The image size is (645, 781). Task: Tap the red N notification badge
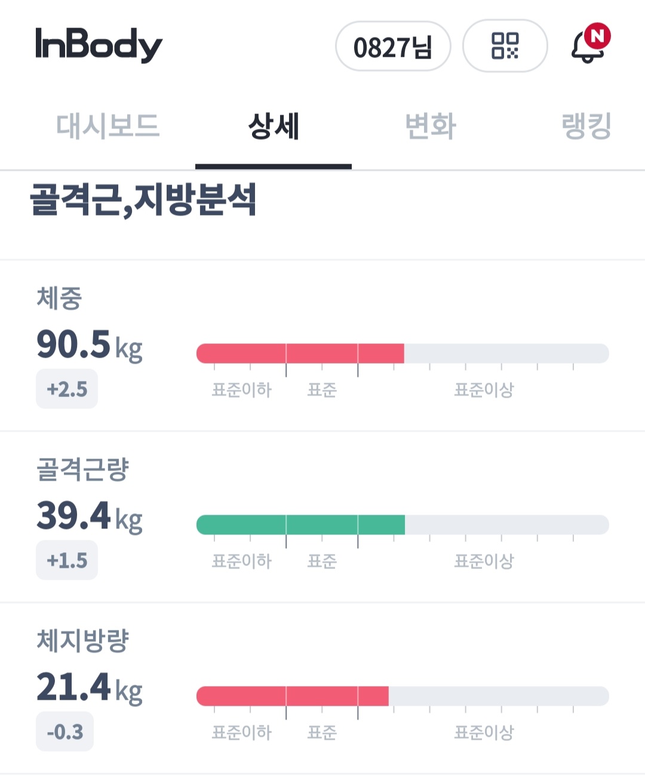pos(597,36)
